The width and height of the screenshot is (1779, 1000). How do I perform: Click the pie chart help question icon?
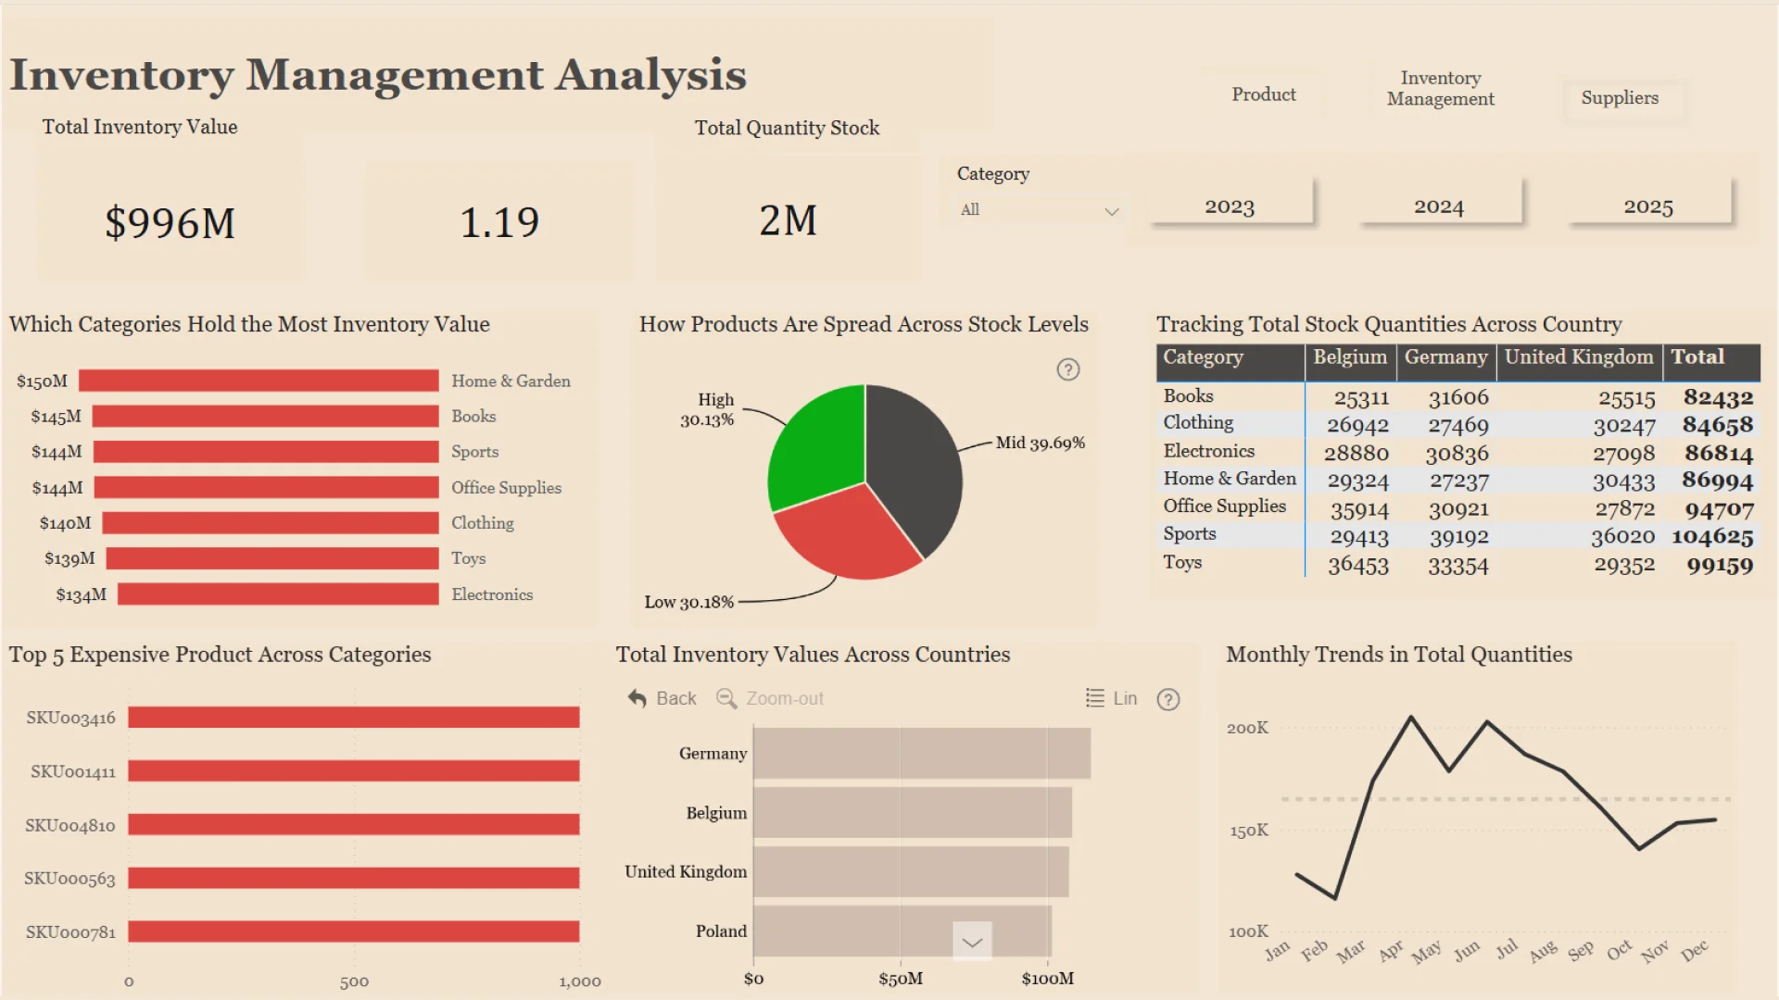[1068, 369]
